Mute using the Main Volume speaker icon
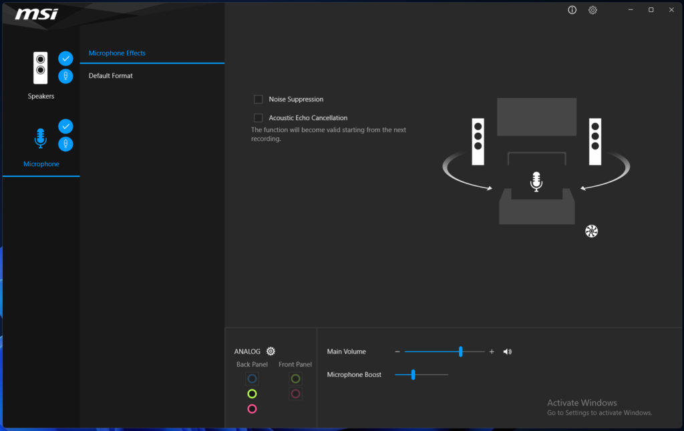This screenshot has width=684, height=431. coord(508,352)
